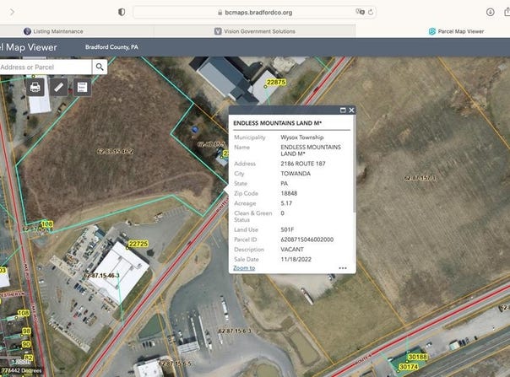Click the Sale Date value 11/18/2022

pyautogui.click(x=296, y=260)
